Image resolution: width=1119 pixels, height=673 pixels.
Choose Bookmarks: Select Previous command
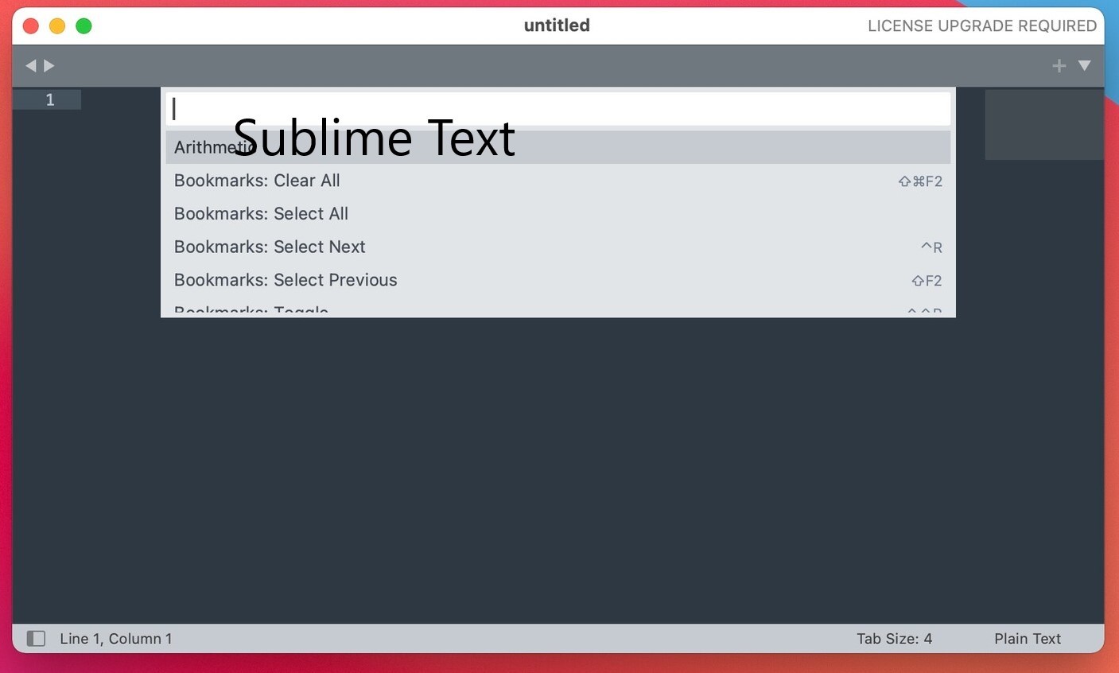pyautogui.click(x=558, y=280)
